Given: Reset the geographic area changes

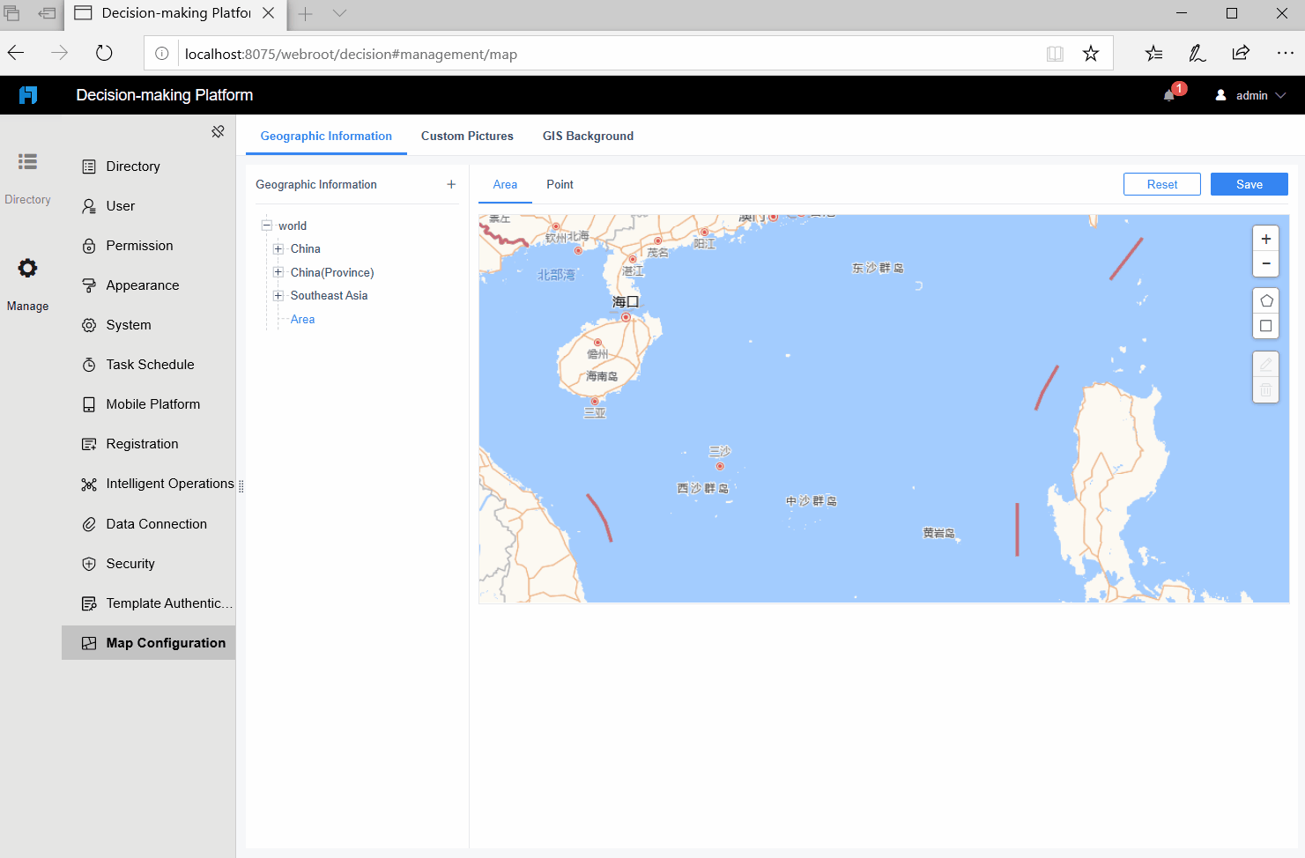Looking at the screenshot, I should point(1161,184).
